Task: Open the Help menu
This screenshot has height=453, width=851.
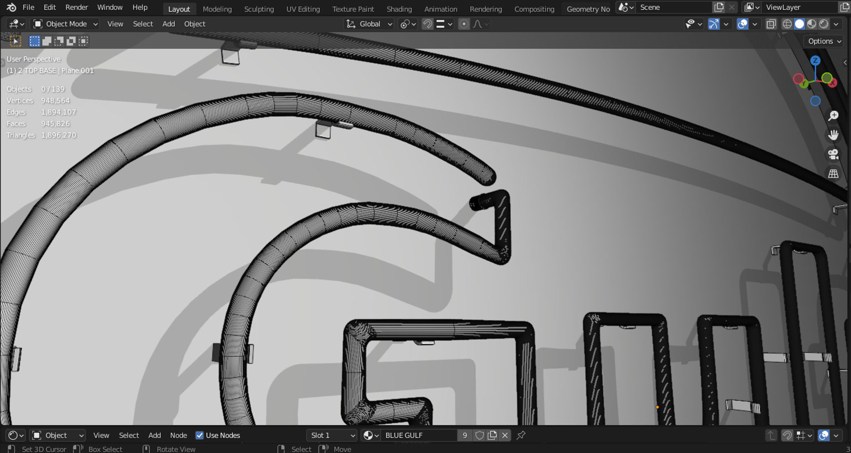Action: pos(140,8)
